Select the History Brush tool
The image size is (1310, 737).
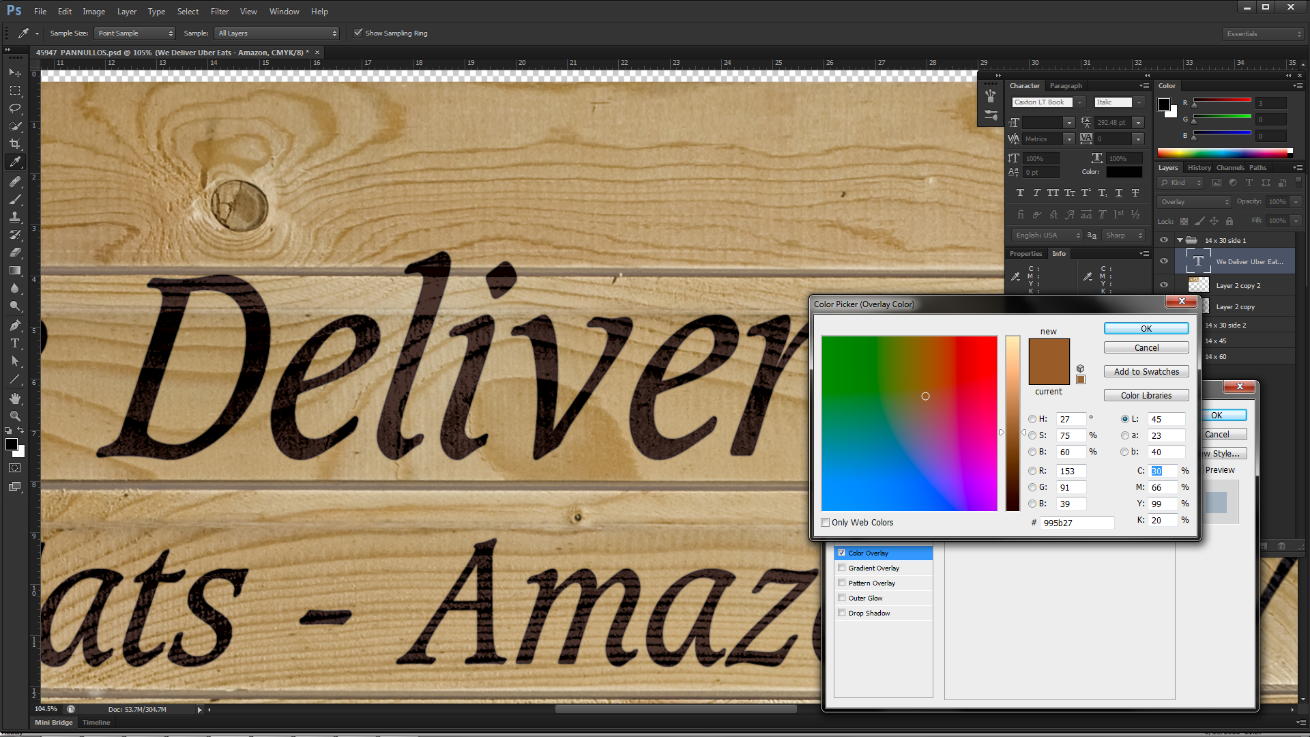click(14, 235)
